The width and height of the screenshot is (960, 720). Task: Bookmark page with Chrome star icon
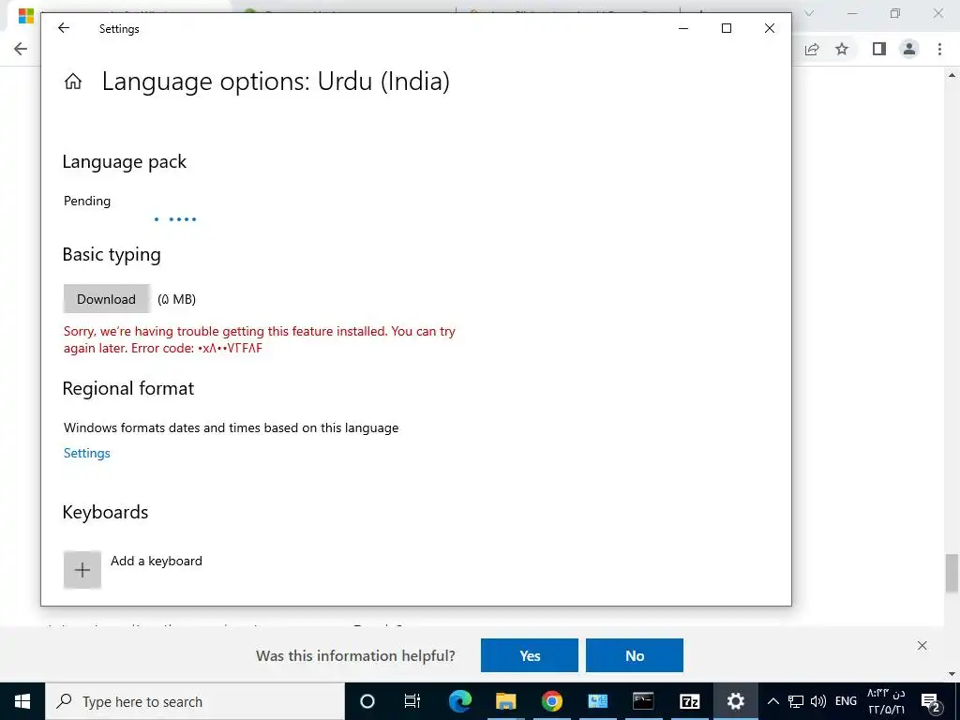point(842,49)
